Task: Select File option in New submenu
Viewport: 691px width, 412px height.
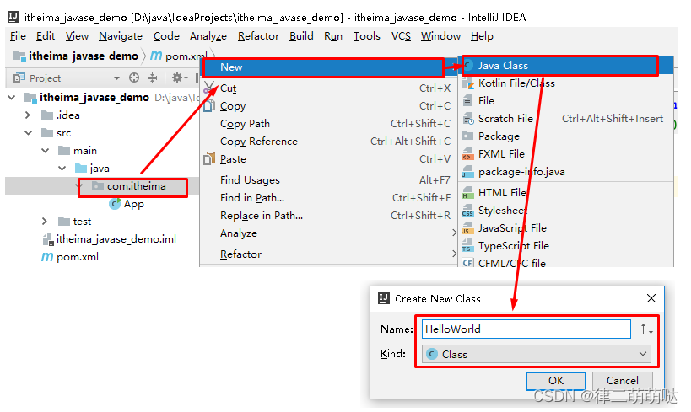Action: pyautogui.click(x=566, y=101)
